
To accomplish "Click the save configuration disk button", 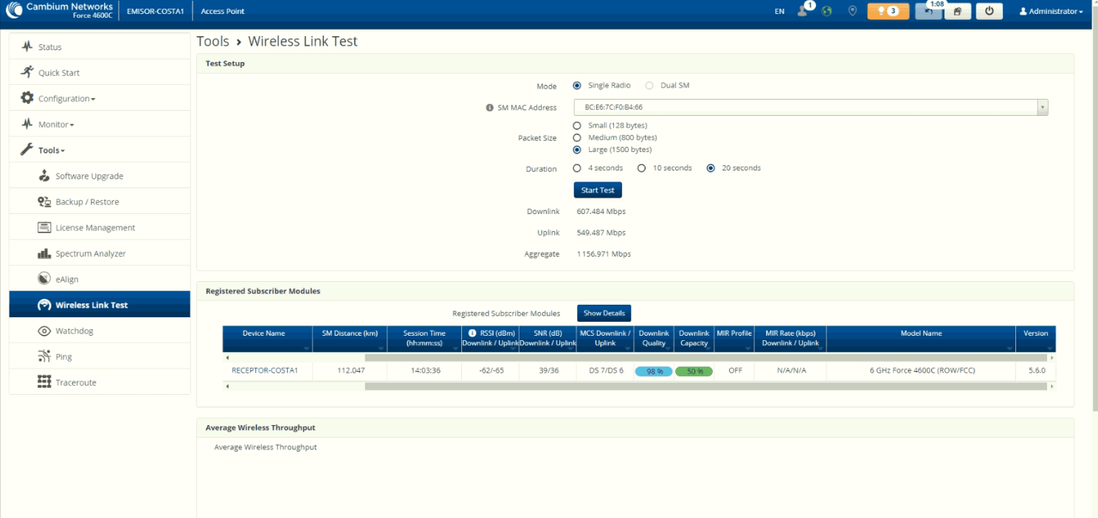I will pos(957,12).
